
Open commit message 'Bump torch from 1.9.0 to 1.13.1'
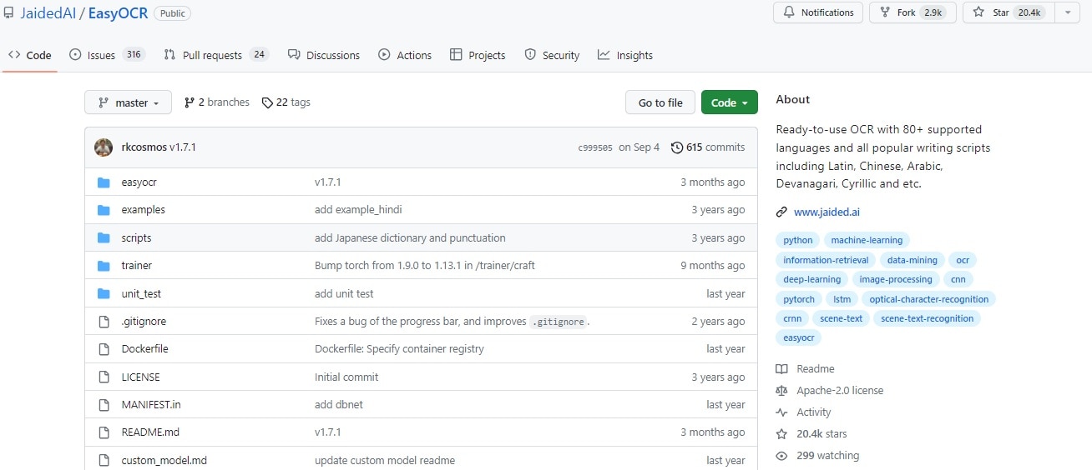(x=425, y=266)
